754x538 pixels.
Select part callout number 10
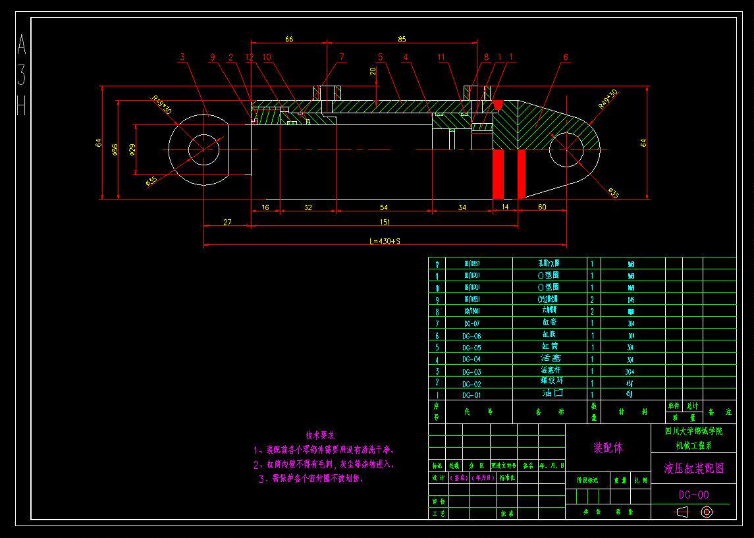[x=267, y=57]
